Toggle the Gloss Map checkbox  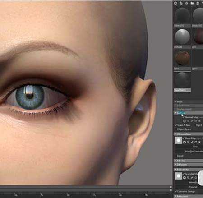[x=184, y=138]
